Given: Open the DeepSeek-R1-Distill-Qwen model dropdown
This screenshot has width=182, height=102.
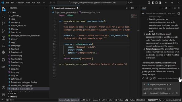Looking at the screenshot, I should (x=160, y=93).
